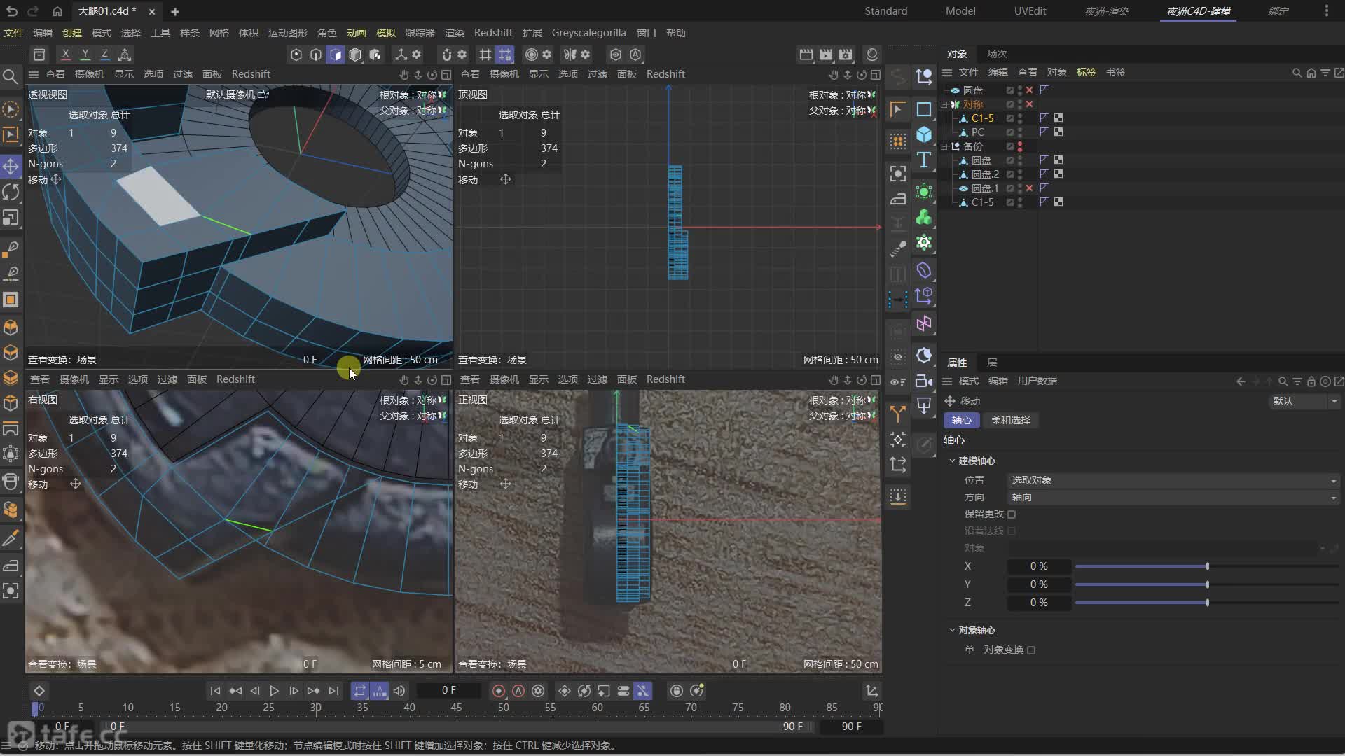Click the Cube primitive icon
This screenshot has height=756, width=1345.
[x=924, y=134]
